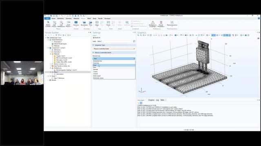
Task: Switch to the Geometry ribbon tab
Action: 69,18
